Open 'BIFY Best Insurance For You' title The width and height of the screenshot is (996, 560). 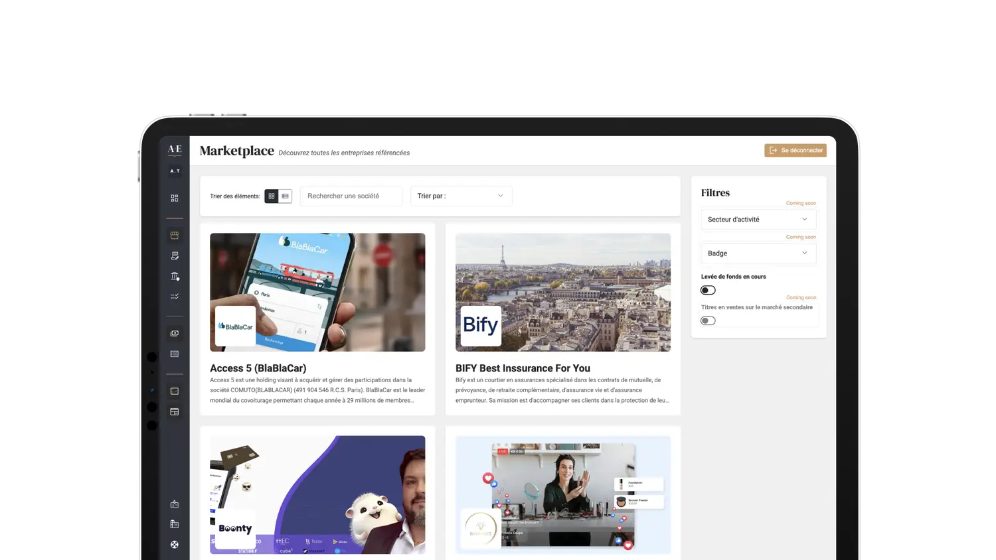(x=523, y=368)
